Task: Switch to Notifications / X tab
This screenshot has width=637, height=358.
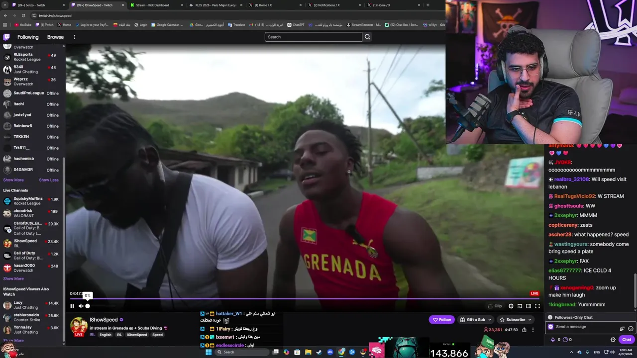Action: pos(333,5)
